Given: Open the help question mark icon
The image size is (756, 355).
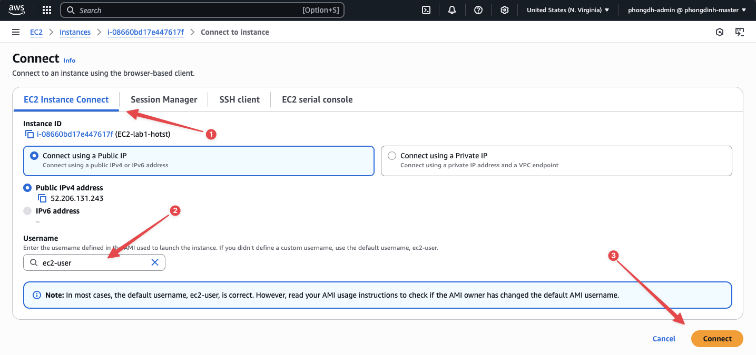Looking at the screenshot, I should (478, 10).
